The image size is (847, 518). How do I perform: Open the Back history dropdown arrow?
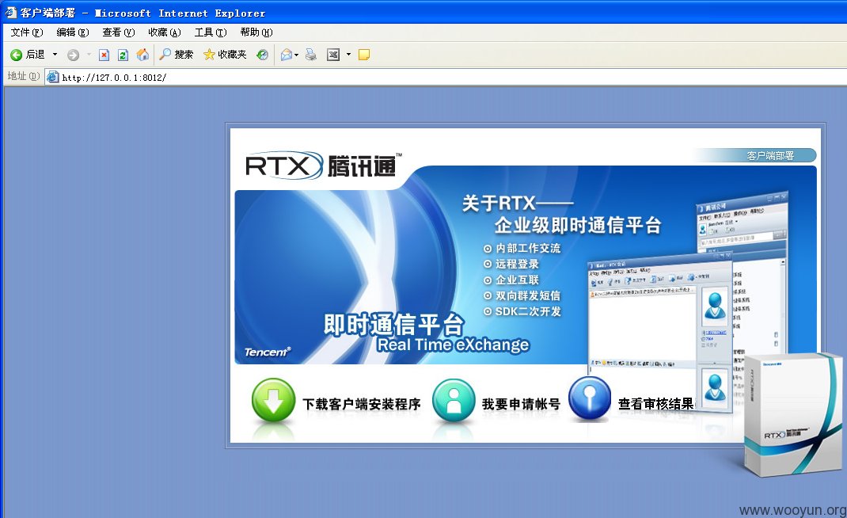55,55
